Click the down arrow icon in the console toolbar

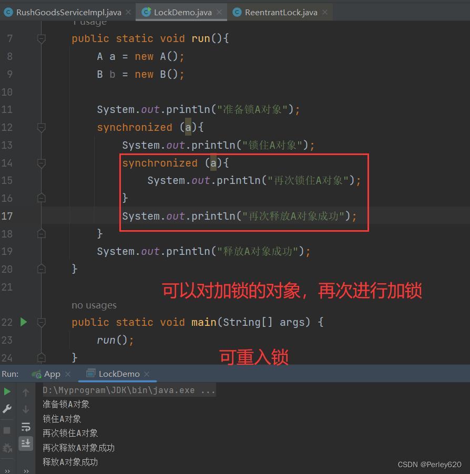pyautogui.click(x=26, y=409)
